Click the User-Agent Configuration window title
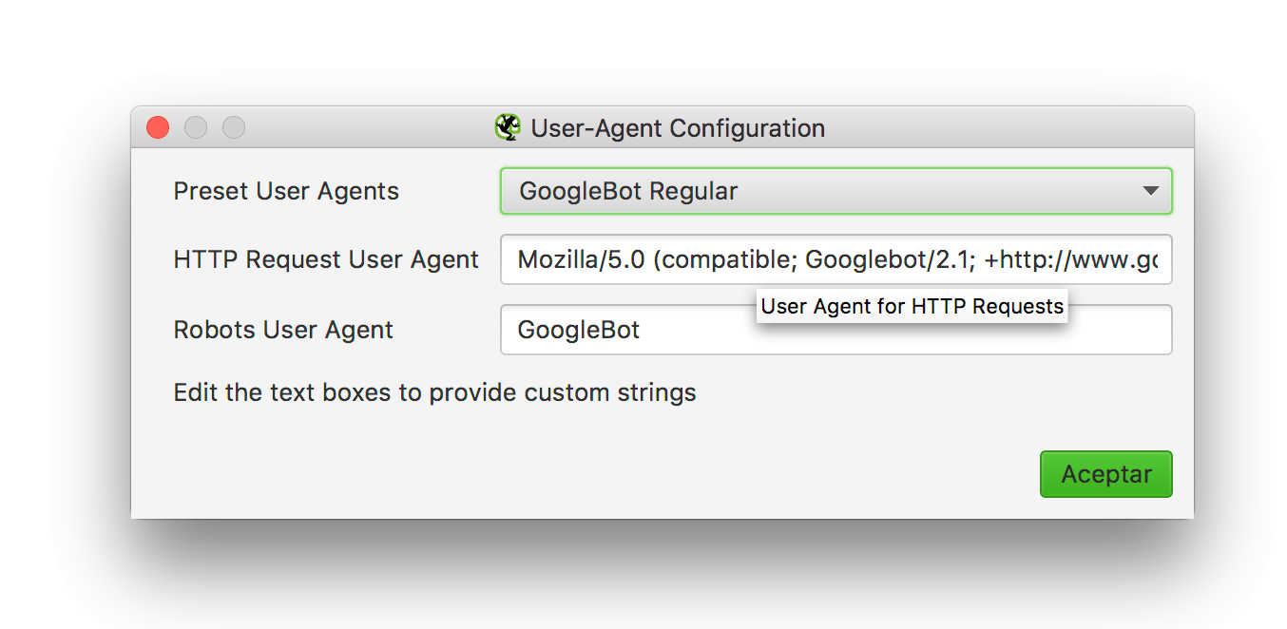1287x629 pixels. click(x=678, y=127)
